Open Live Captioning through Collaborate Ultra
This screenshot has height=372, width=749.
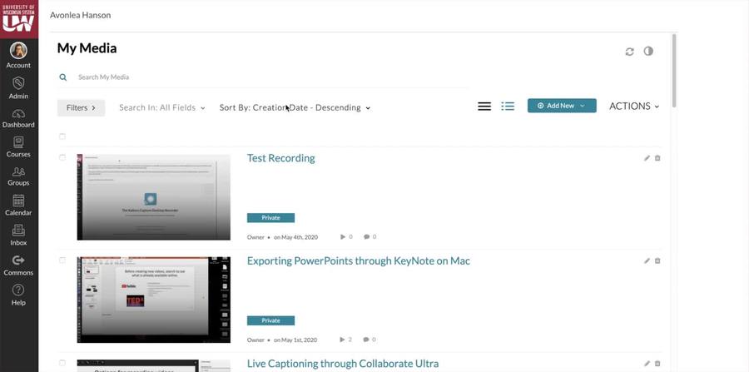[343, 364]
